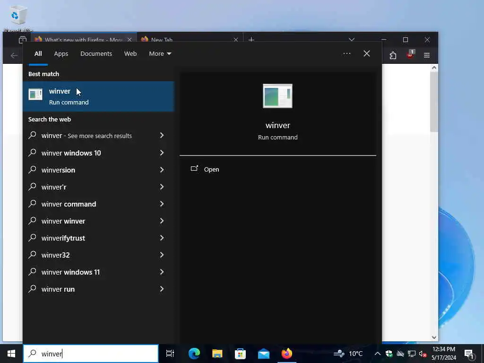The image size is (484, 363).
Task: Open a new Firefox tab with plus
Action: (x=251, y=40)
